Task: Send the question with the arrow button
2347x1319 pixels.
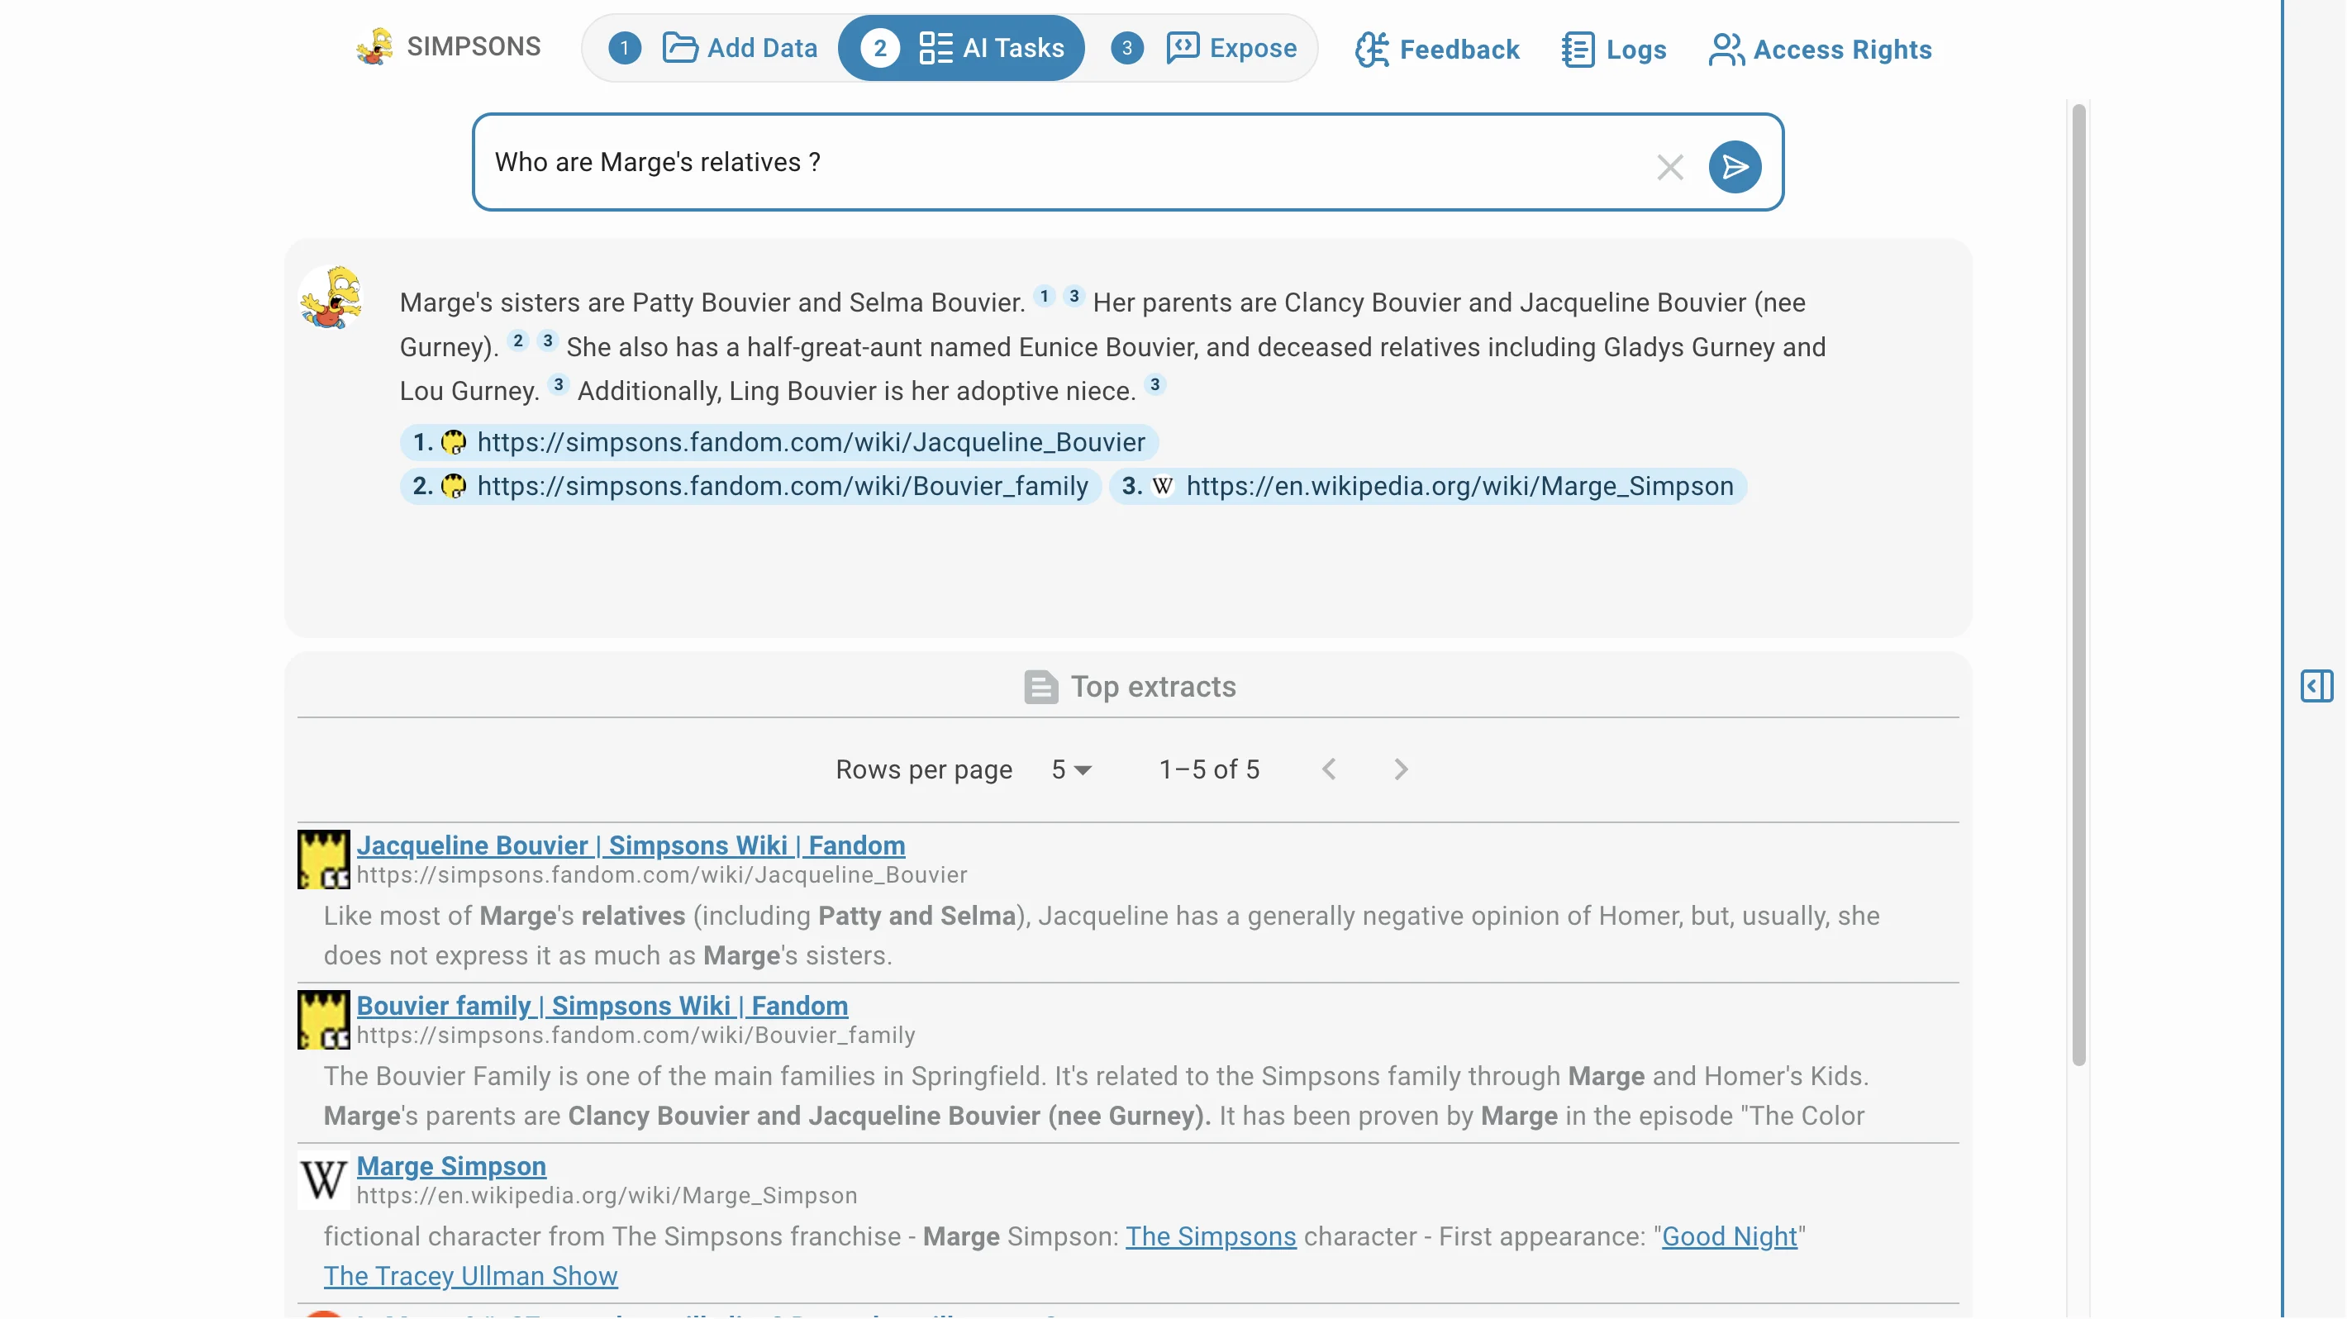Action: (x=1735, y=167)
